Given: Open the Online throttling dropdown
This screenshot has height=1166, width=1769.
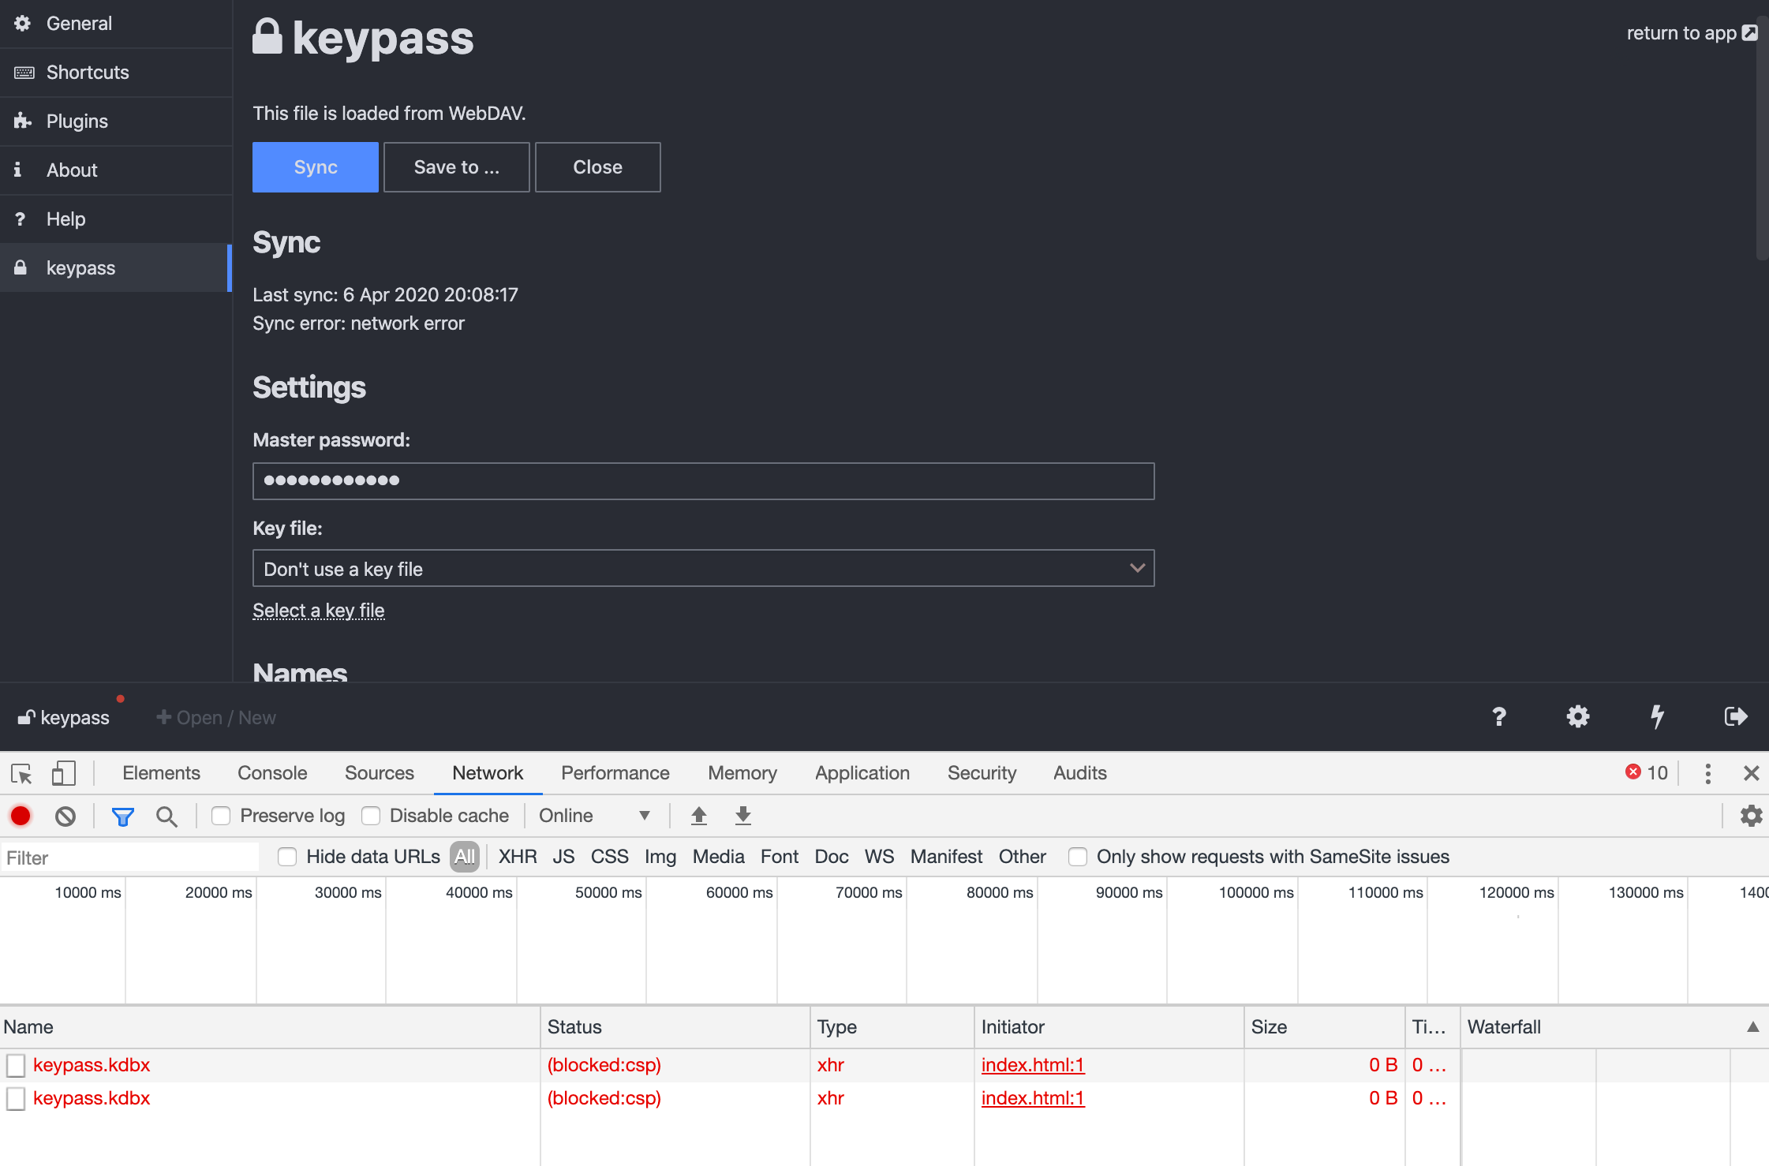Looking at the screenshot, I should pyautogui.click(x=594, y=816).
